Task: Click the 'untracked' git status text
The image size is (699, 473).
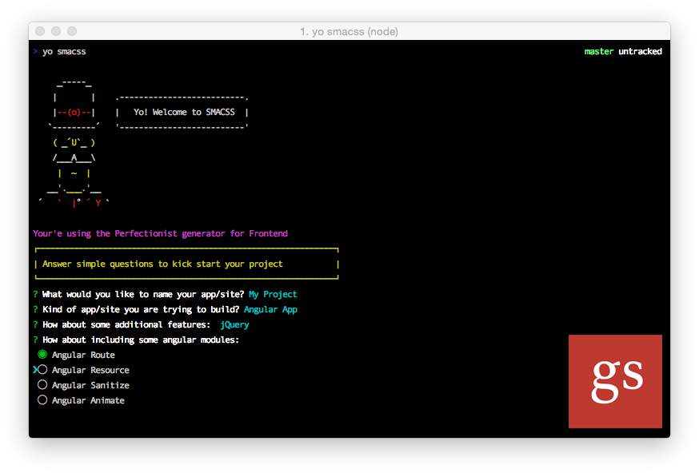Action: pyautogui.click(x=640, y=52)
